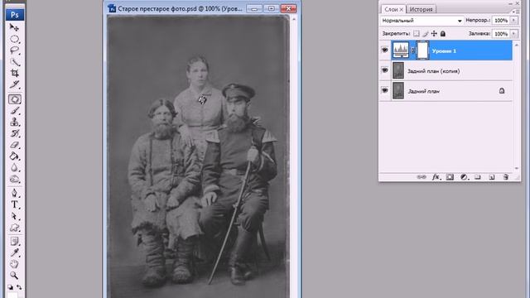Viewport: 530px width, 298px height.
Task: Click the Layers list scrollbar up arrow
Action: tap(517, 44)
